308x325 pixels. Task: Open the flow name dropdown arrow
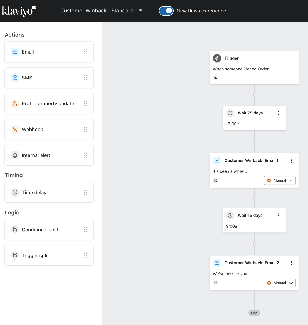point(140,11)
